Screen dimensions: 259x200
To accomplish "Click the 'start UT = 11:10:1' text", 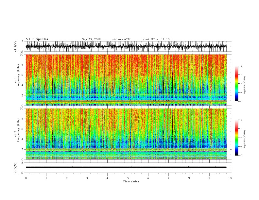I will [x=158, y=39].
